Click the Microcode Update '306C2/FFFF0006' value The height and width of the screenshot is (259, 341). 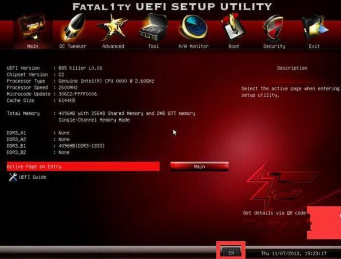point(78,94)
